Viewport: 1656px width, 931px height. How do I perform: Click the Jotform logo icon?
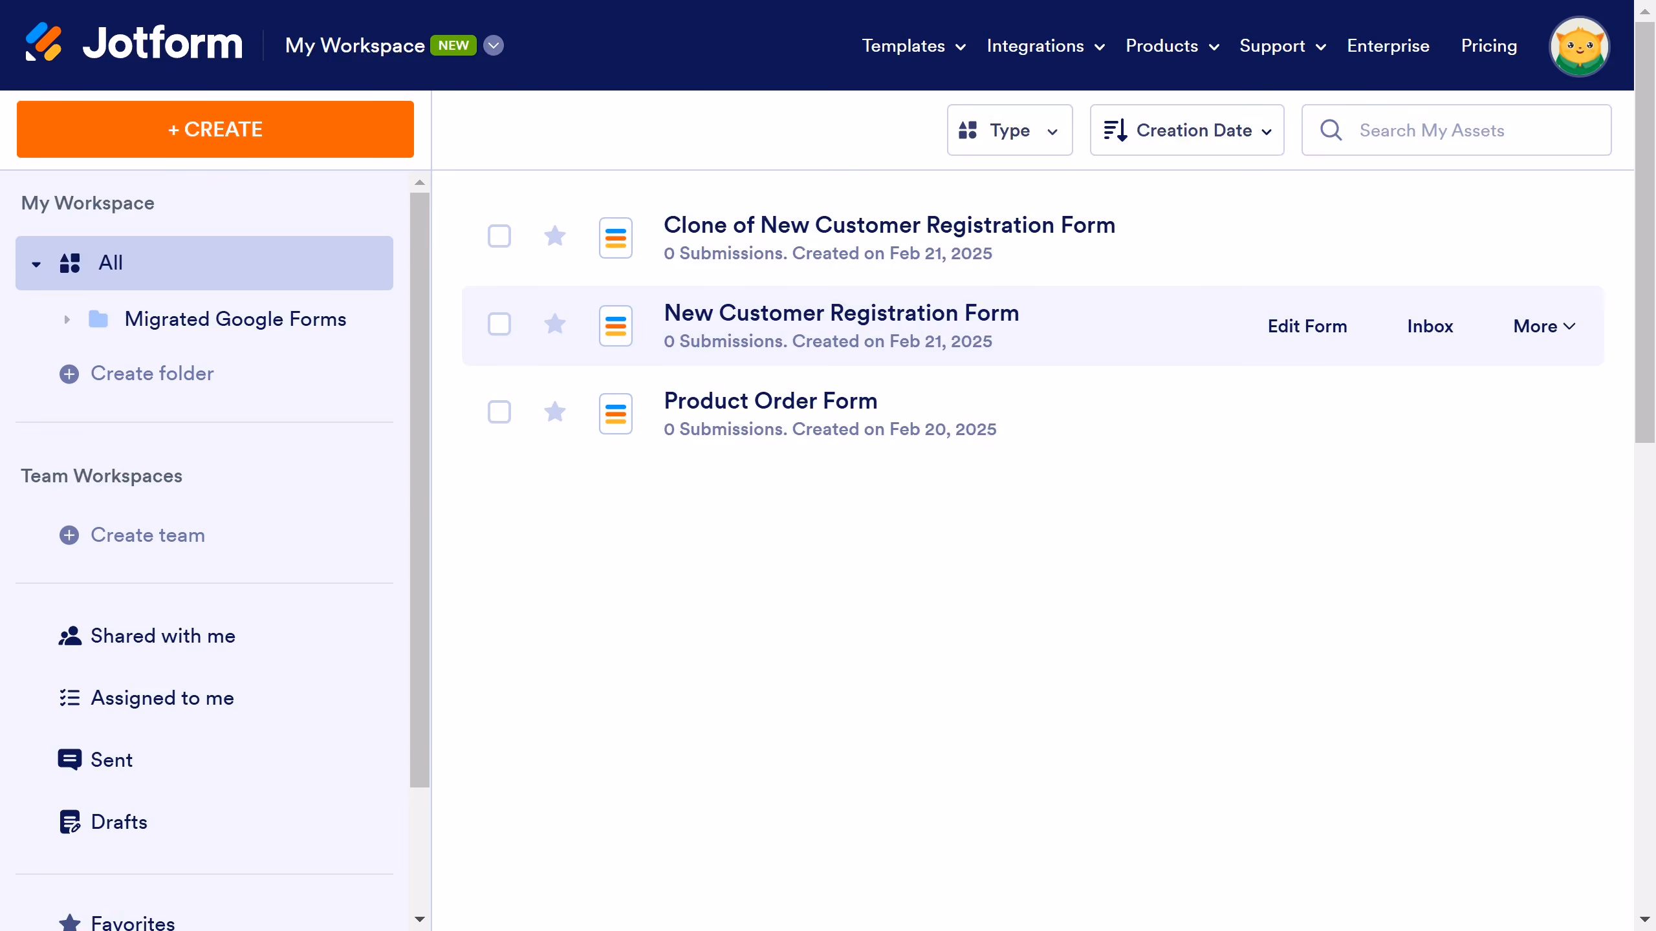[x=43, y=43]
